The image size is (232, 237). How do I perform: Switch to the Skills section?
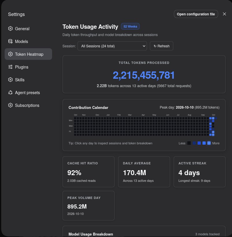click(x=28, y=80)
